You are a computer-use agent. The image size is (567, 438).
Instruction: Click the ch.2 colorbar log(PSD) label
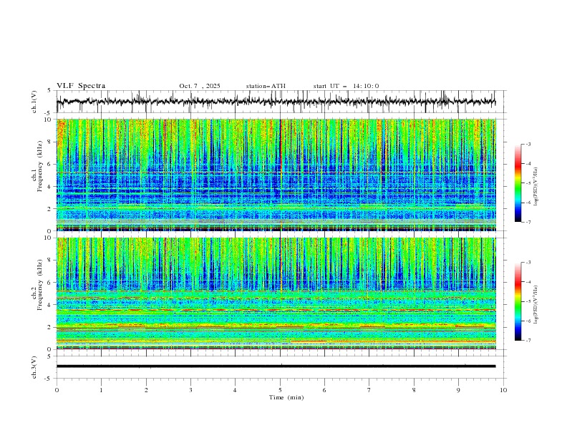[x=536, y=305]
